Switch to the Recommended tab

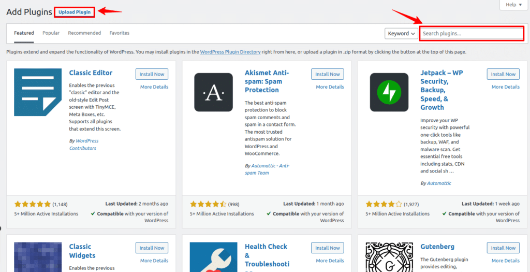84,33
